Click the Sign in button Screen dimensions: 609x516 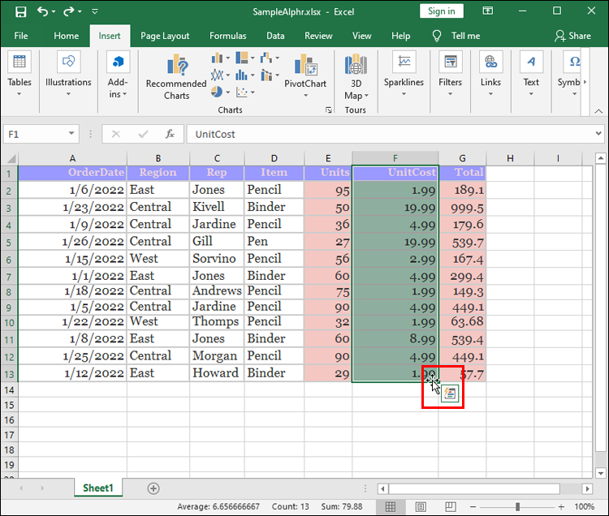tap(442, 11)
